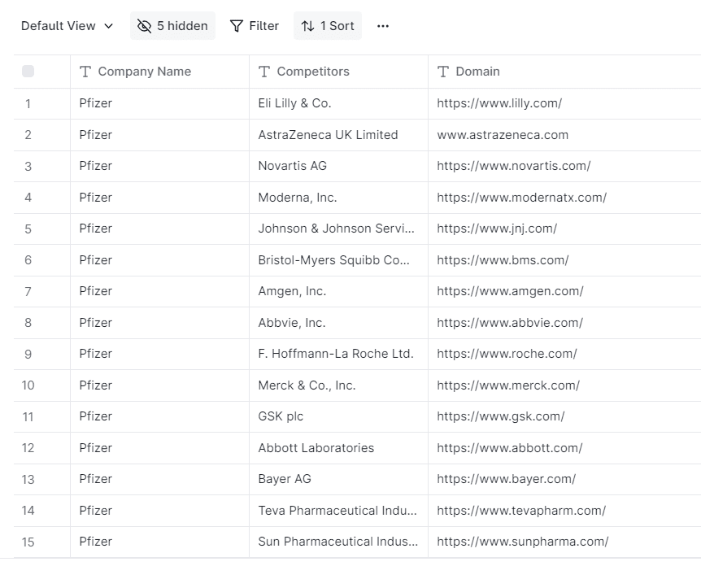Click the https://www.amgen.com/ domain cell
The image size is (701, 566).
tap(564, 291)
